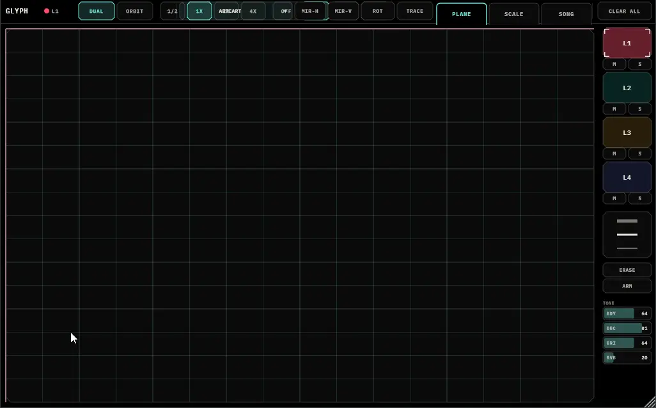656x408 pixels.
Task: Click the resize grip in corner
Action: [650, 402]
